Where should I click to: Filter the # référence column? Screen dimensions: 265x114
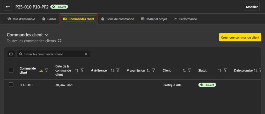point(118,70)
